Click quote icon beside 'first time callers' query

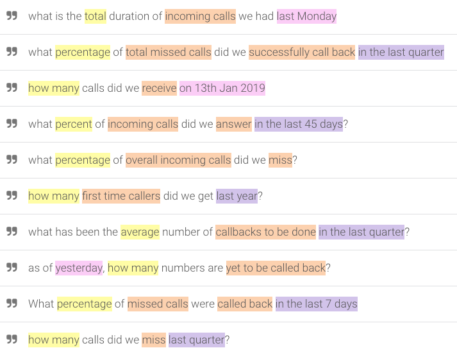coord(12,195)
